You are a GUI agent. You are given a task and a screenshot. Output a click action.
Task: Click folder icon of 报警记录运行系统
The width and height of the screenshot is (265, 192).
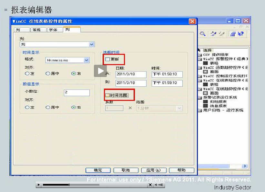[200, 97]
